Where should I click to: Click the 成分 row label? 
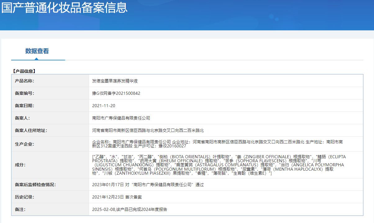tap(20, 165)
